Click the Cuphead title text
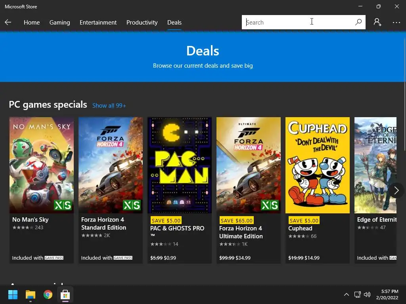This screenshot has width=406, height=304. pyautogui.click(x=300, y=228)
